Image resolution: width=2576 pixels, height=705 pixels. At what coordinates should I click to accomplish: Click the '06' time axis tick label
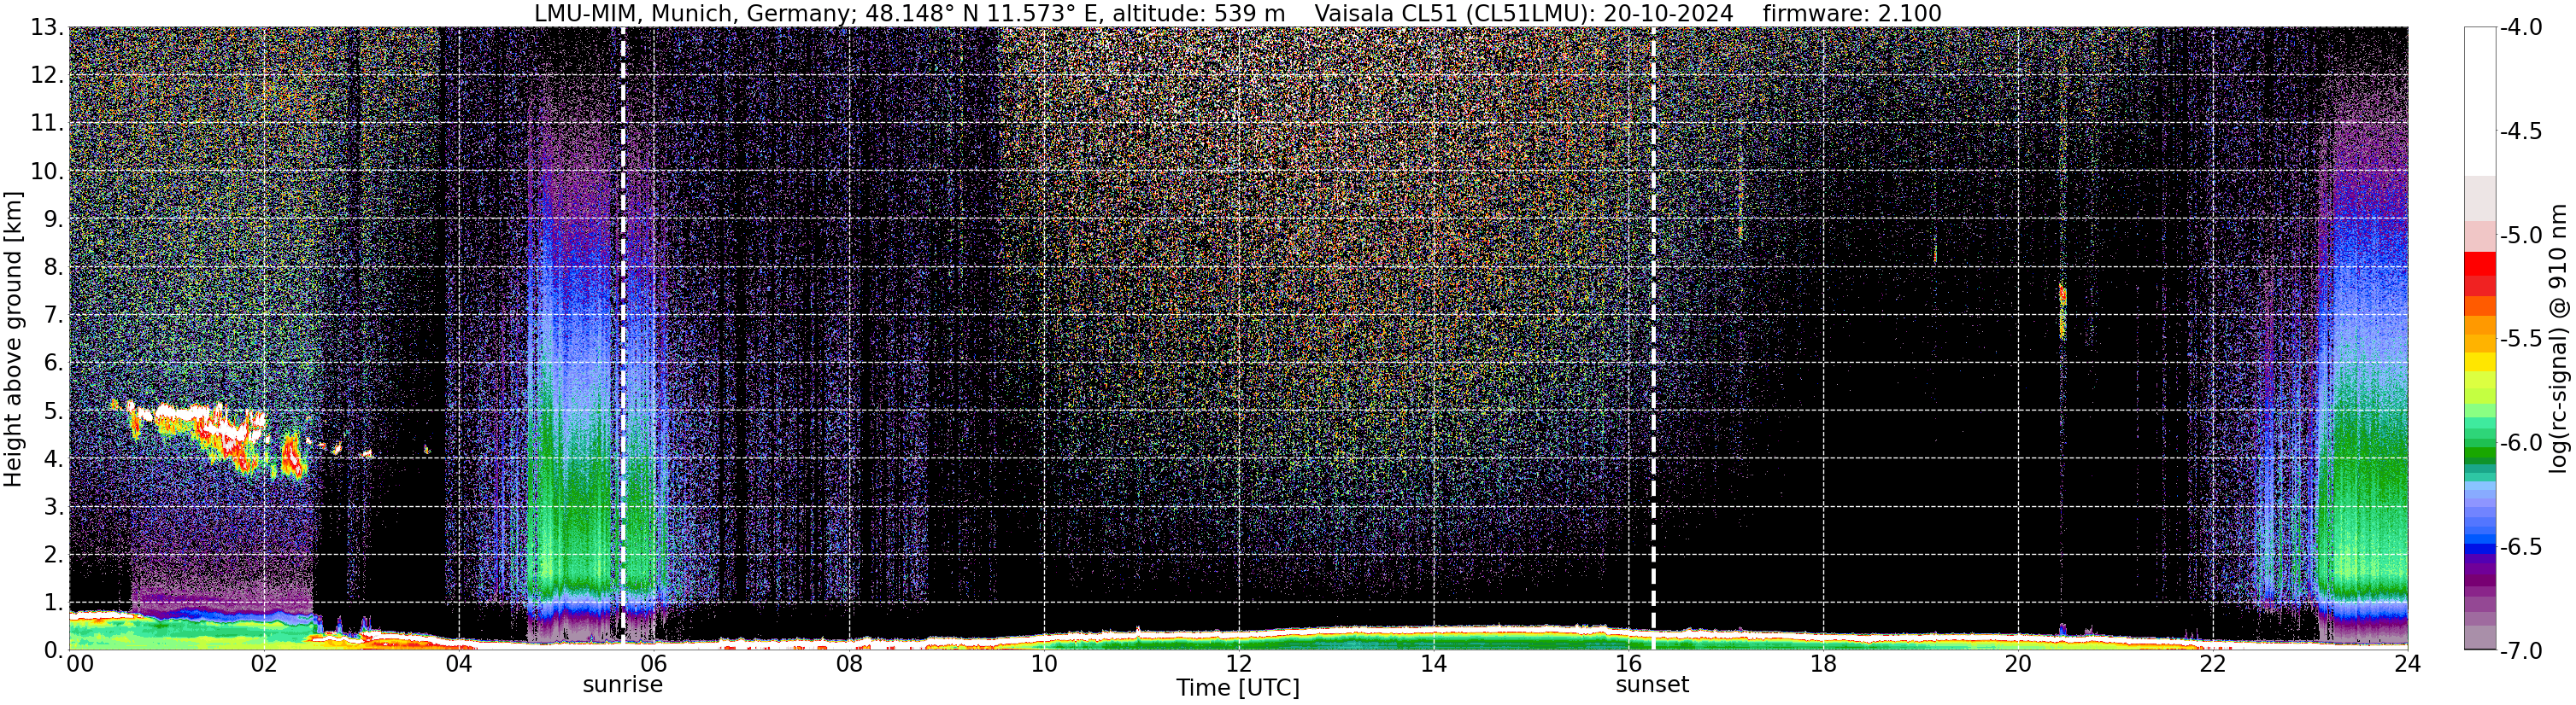(654, 664)
